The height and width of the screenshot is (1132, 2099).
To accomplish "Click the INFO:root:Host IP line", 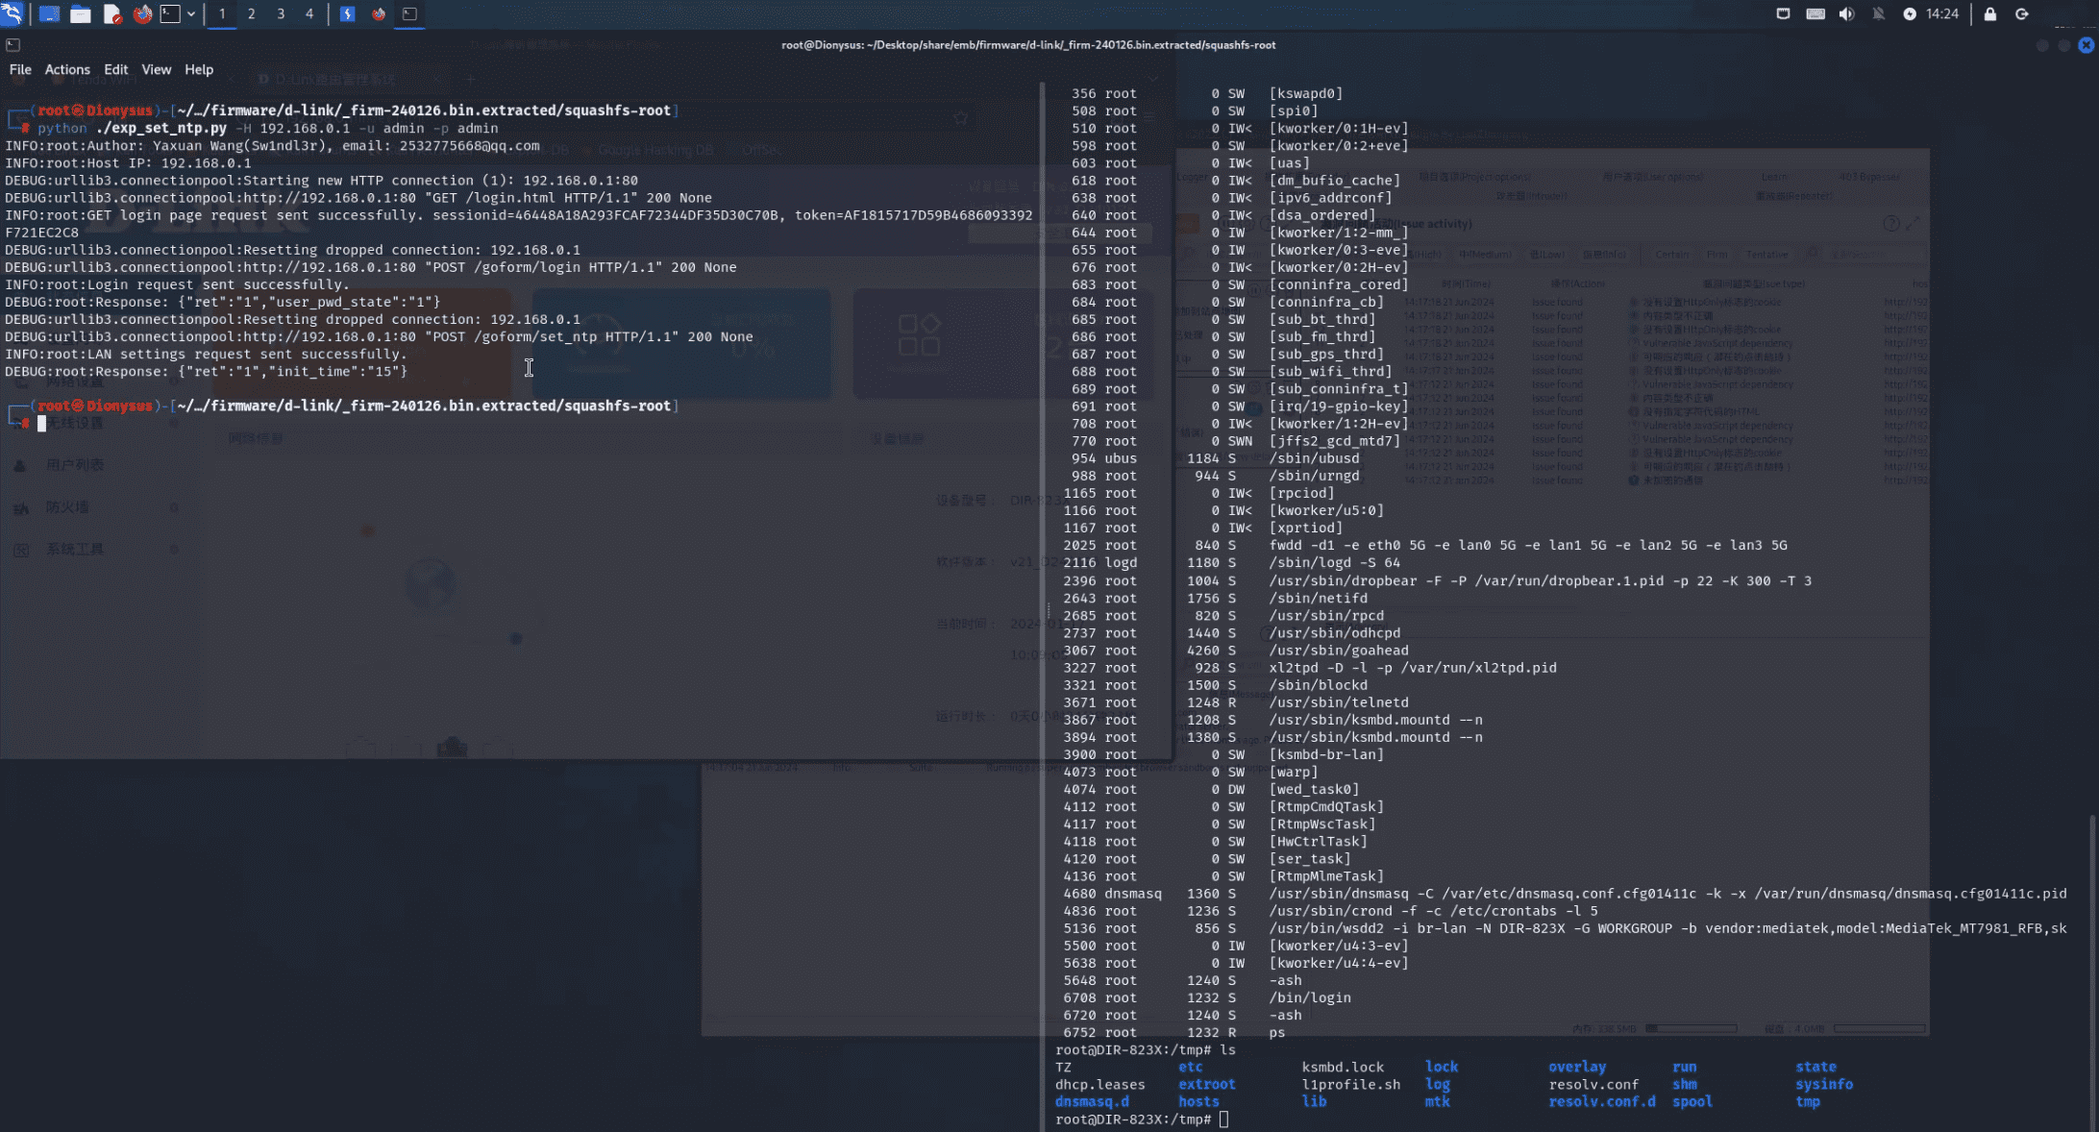I will 128,162.
